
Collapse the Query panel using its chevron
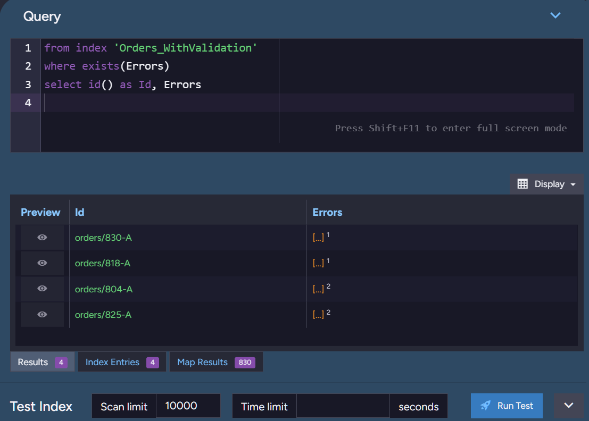555,15
